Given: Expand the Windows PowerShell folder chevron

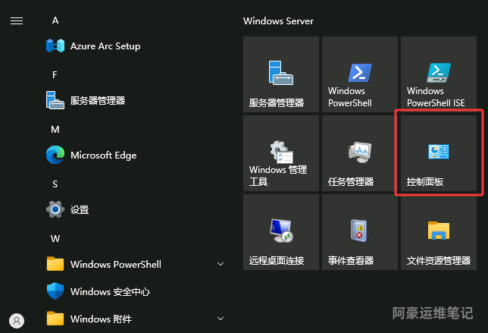Looking at the screenshot, I should pos(221,264).
